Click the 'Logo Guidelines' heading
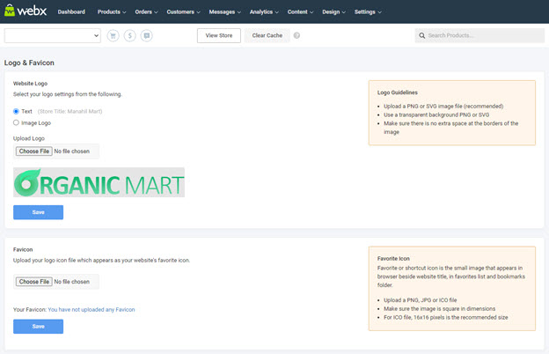This screenshot has height=354, width=549. pos(398,92)
